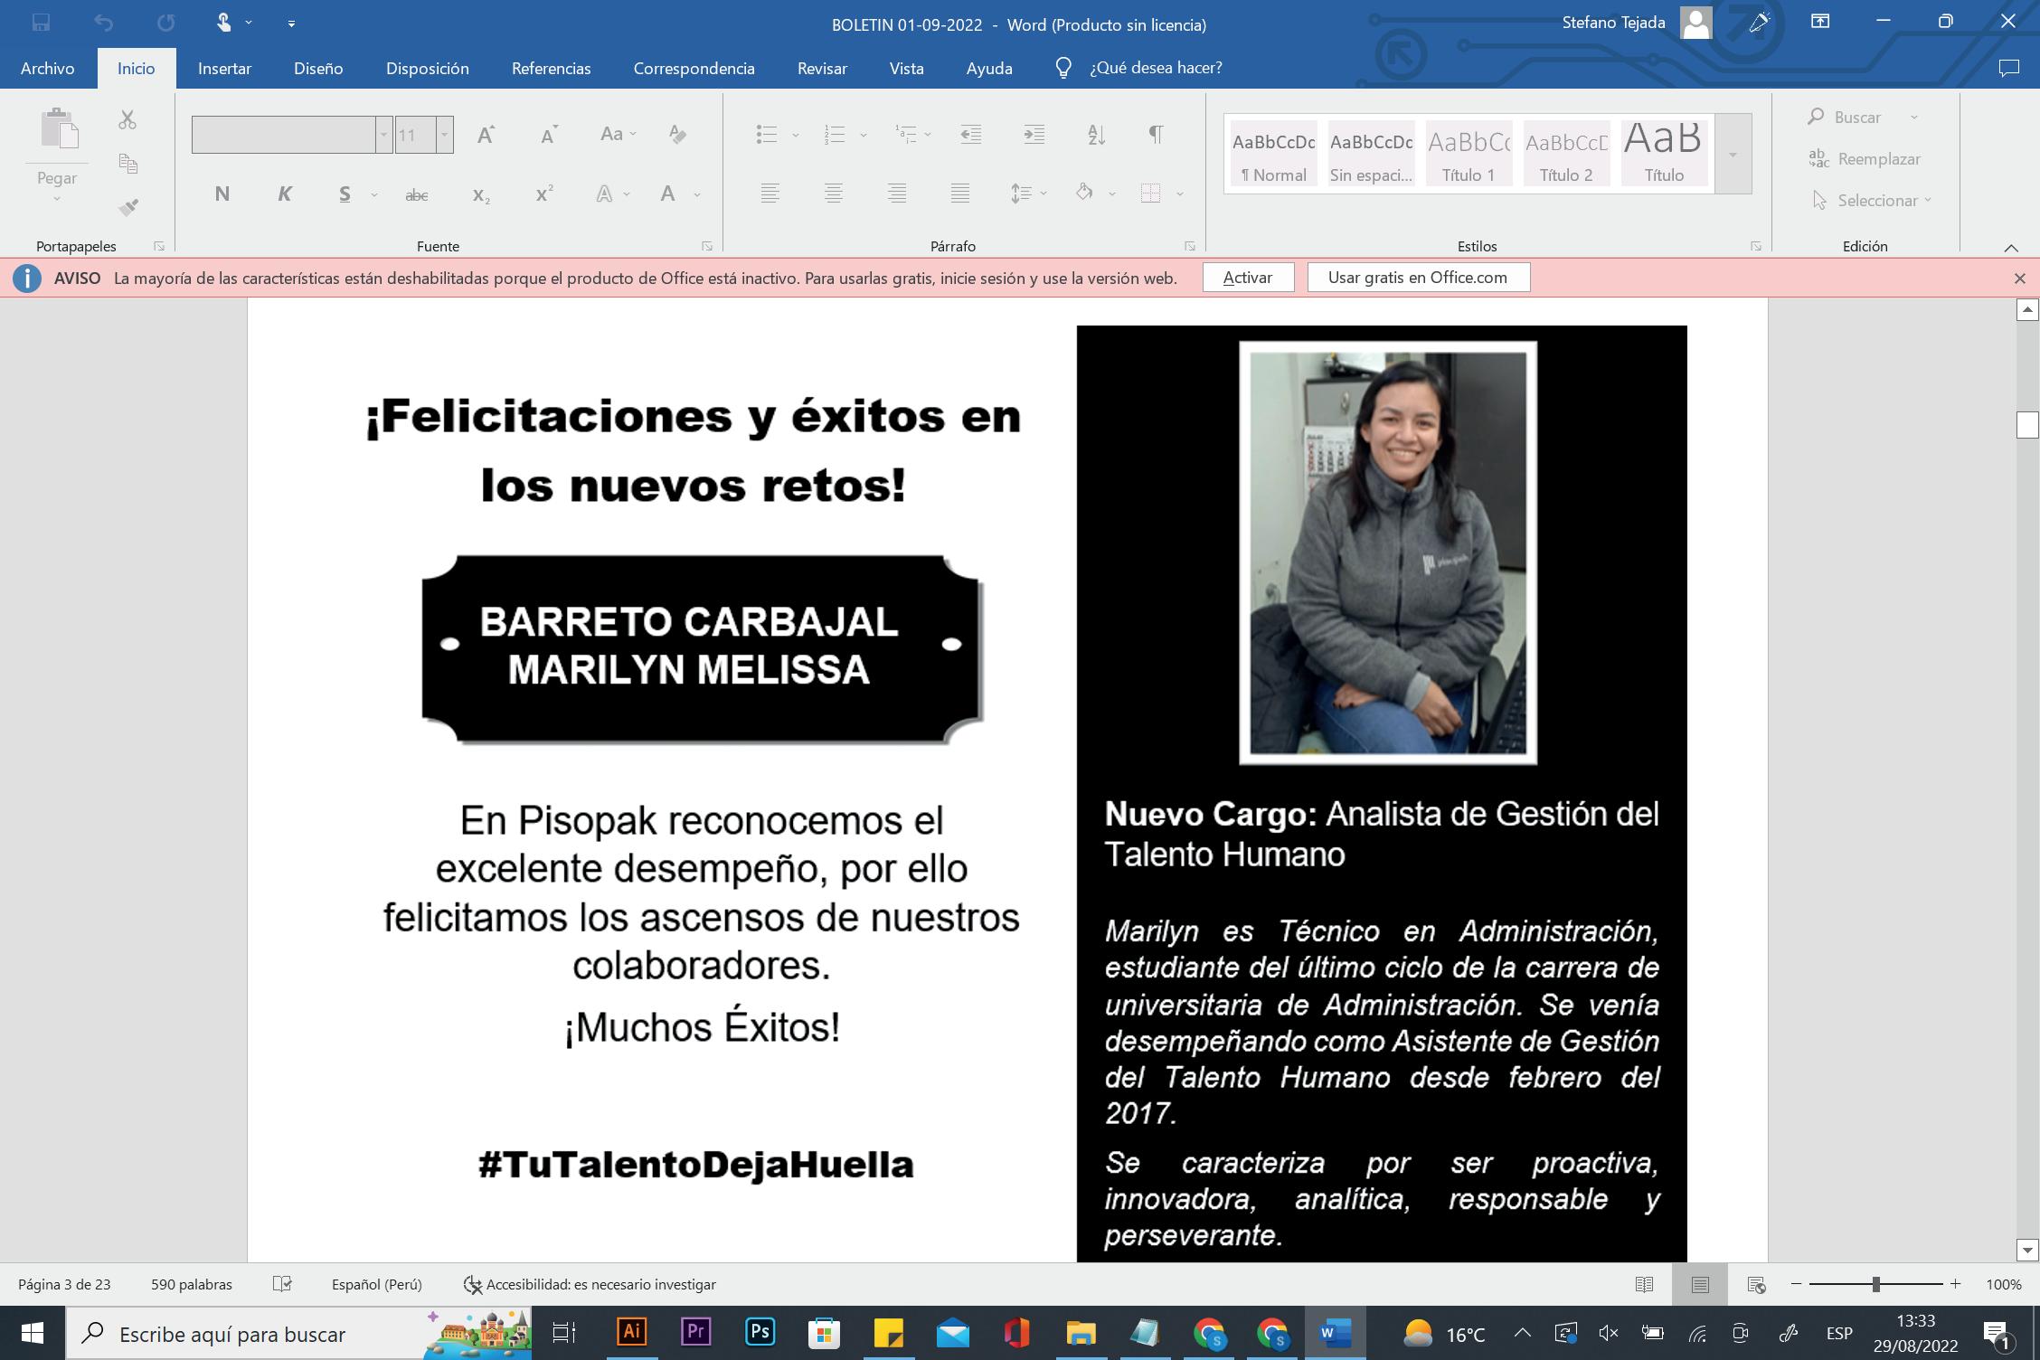
Task: Switch to Read Mode view icon
Action: (1644, 1284)
